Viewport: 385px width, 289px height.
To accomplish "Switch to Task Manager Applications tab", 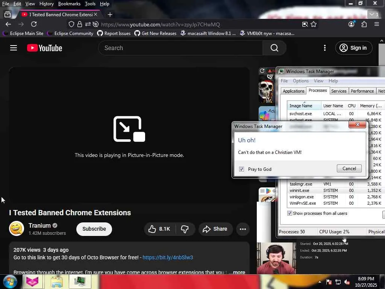I will click(x=293, y=91).
